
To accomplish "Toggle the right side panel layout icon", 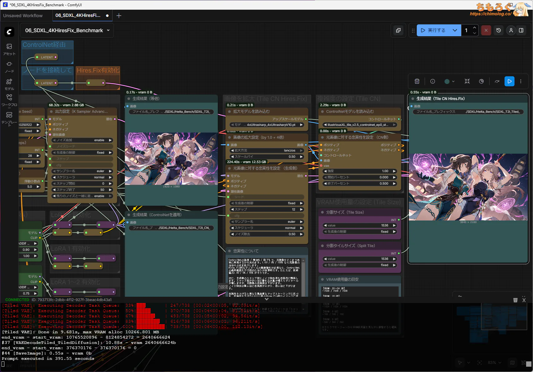I will pos(521,30).
